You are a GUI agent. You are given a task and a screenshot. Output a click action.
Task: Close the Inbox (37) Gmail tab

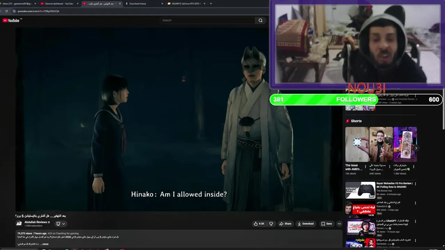pyautogui.click(x=35, y=3)
